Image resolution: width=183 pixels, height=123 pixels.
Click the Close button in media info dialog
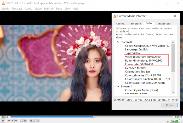[169, 105]
